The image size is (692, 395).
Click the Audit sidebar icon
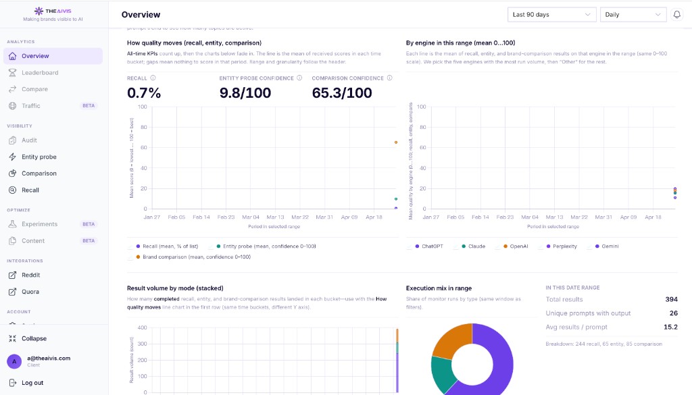(x=12, y=140)
